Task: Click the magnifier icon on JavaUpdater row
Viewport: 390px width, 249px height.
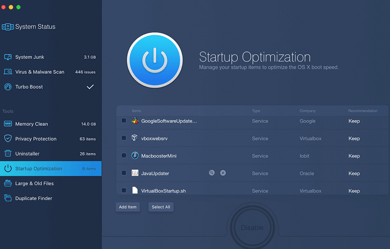Action: (212, 173)
